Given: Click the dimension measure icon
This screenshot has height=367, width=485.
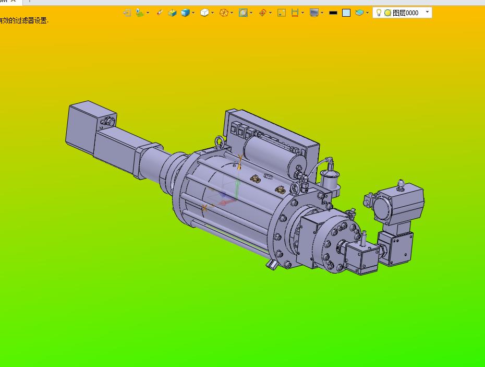Looking at the screenshot, I should [295, 13].
